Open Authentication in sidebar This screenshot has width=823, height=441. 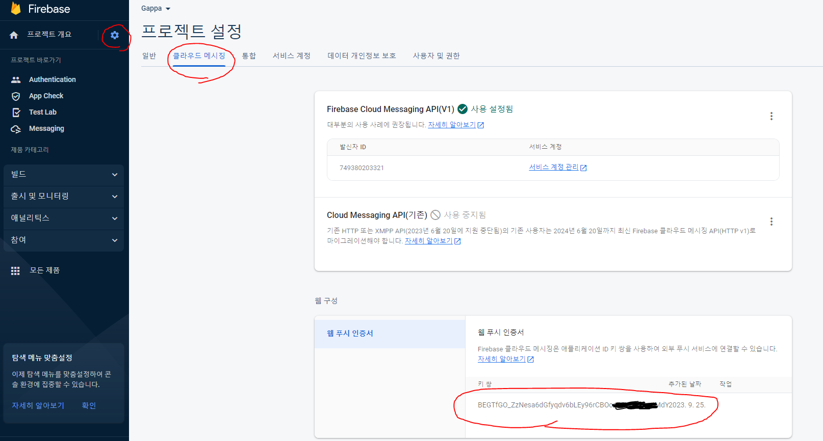pyautogui.click(x=52, y=80)
